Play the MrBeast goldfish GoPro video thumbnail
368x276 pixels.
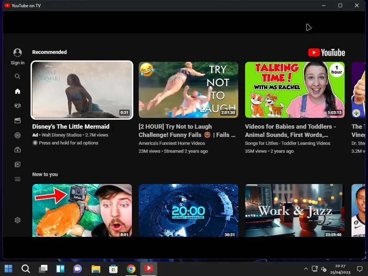coord(82,210)
